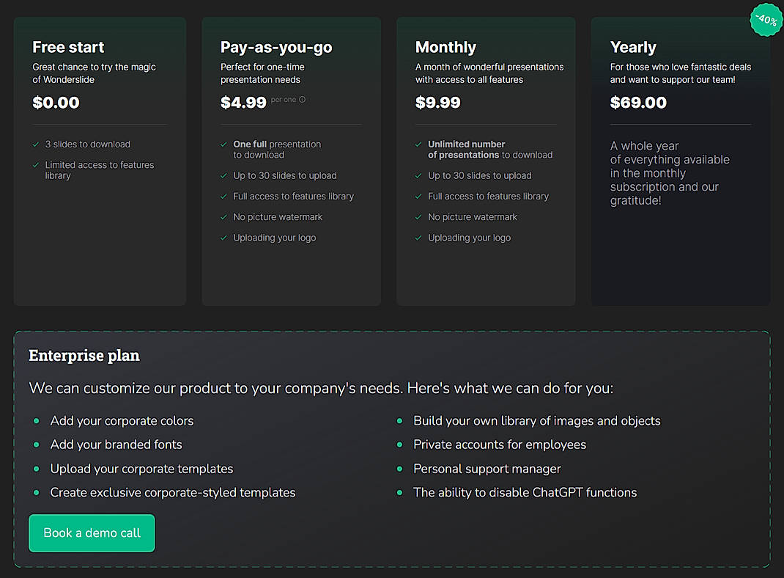Screen dimensions: 784x578
Task: Click the $69.00 yearly price
Action: (638, 103)
